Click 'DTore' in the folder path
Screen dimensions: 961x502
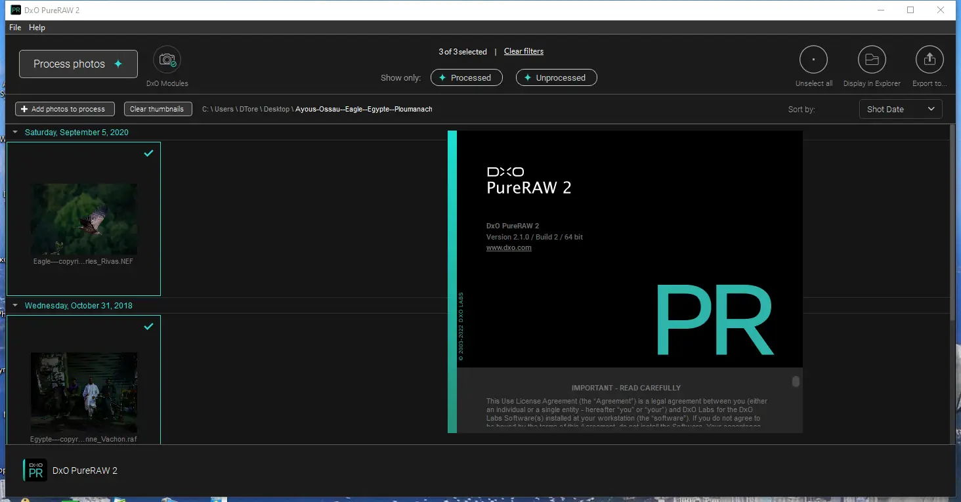(248, 109)
